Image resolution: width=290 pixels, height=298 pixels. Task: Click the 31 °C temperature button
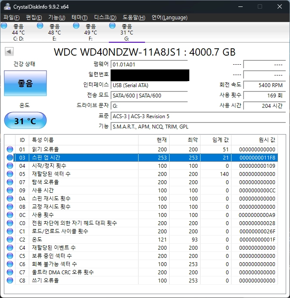click(x=25, y=121)
